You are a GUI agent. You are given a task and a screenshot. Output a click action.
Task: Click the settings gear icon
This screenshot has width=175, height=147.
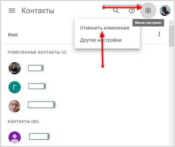tap(148, 11)
